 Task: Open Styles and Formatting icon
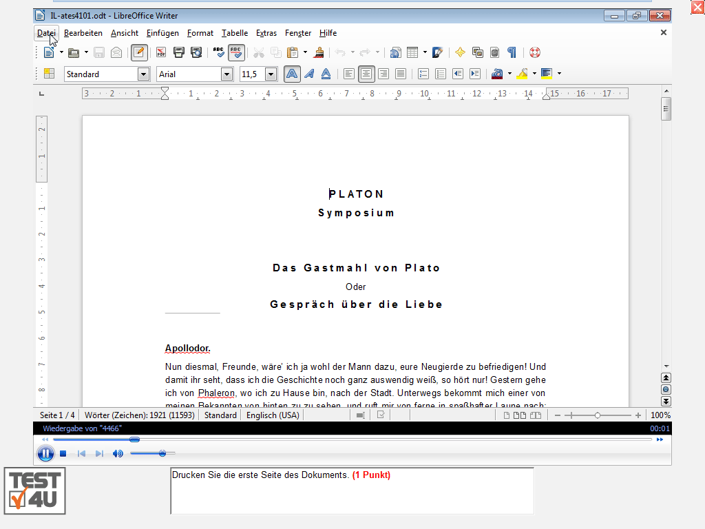point(49,74)
